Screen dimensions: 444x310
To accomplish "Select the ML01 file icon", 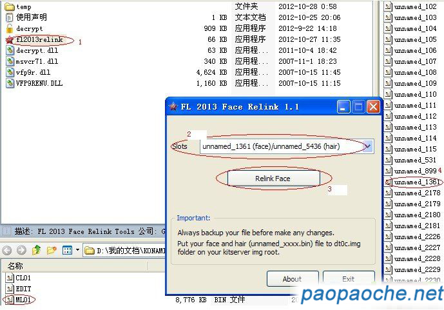I will click(x=10, y=300).
